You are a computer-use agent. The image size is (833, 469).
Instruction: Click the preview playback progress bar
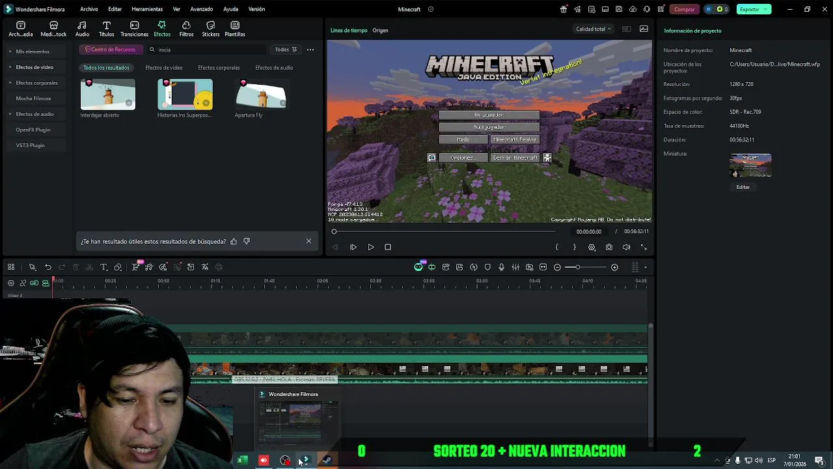[x=444, y=231]
